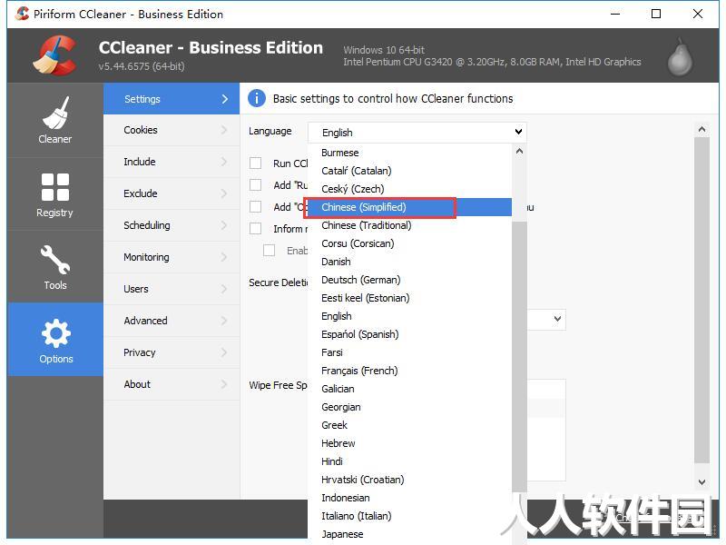726x545 pixels.
Task: Select Corsu (Corsican) language
Action: pos(410,243)
